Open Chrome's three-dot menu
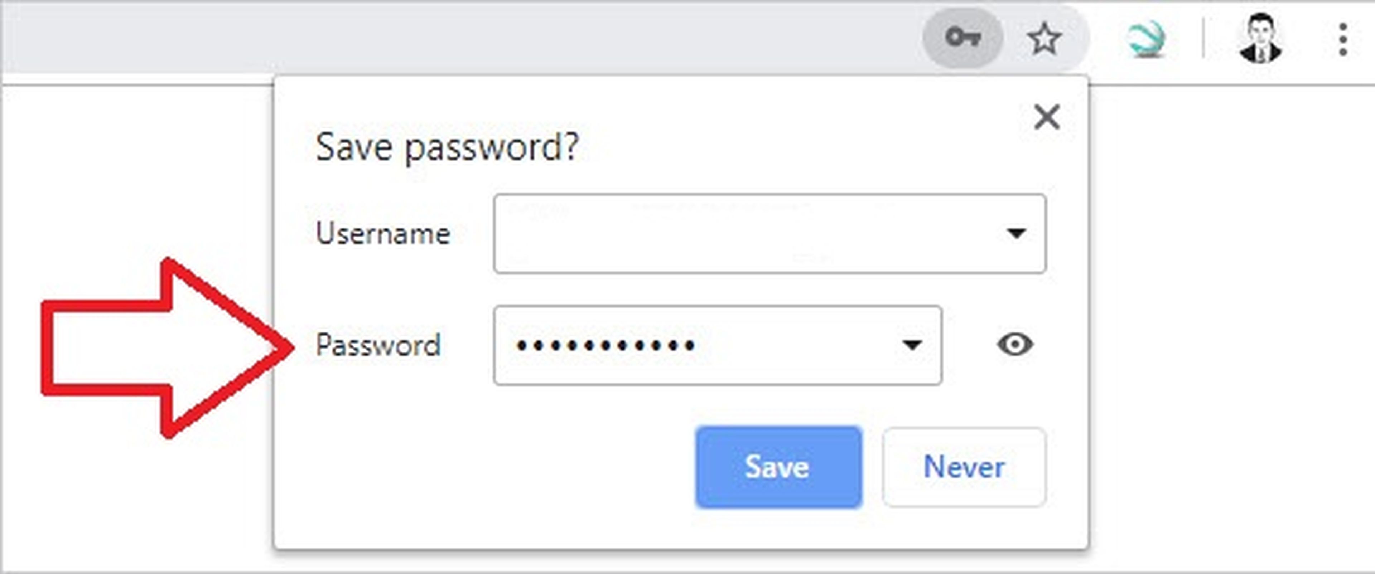Viewport: 1375px width, 574px height. (1343, 39)
